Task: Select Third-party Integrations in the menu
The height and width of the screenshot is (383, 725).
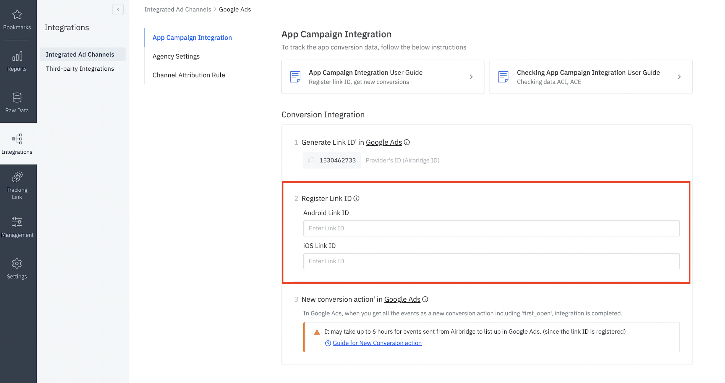Action: pyautogui.click(x=80, y=68)
